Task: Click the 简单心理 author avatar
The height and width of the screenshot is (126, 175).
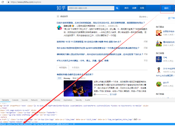Action: coord(59,28)
